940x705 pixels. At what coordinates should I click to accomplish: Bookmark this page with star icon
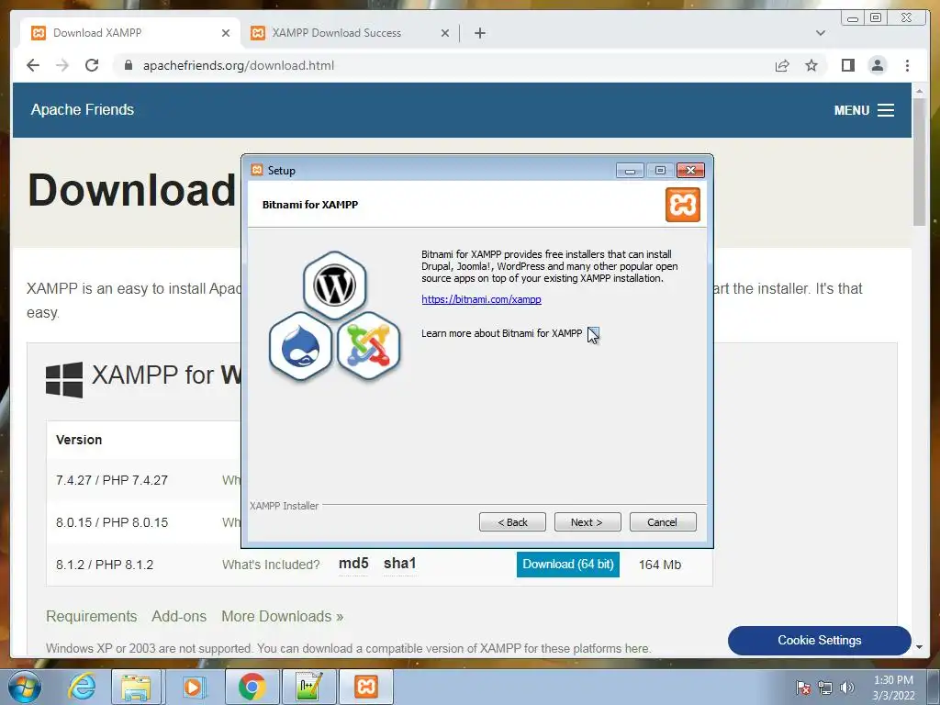click(x=811, y=65)
